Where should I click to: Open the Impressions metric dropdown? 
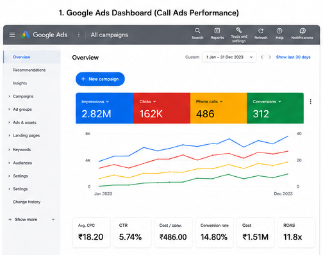(95, 102)
